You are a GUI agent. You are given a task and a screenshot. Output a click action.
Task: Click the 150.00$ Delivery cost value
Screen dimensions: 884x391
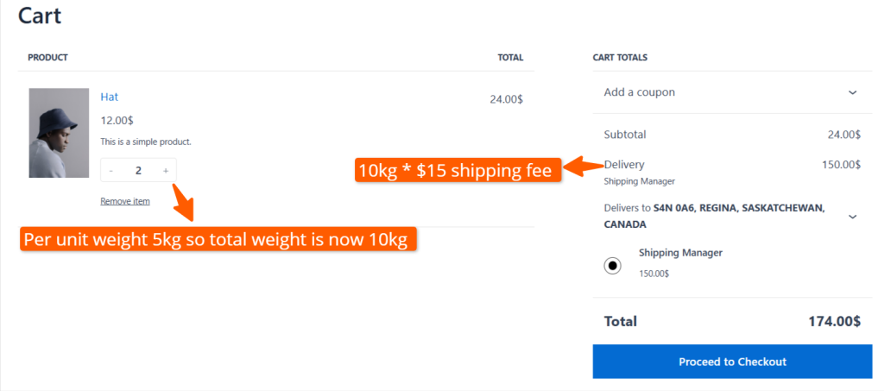pos(841,164)
